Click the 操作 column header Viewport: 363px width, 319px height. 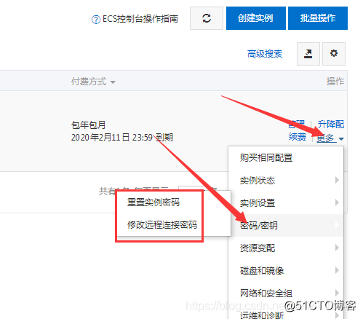coord(335,82)
